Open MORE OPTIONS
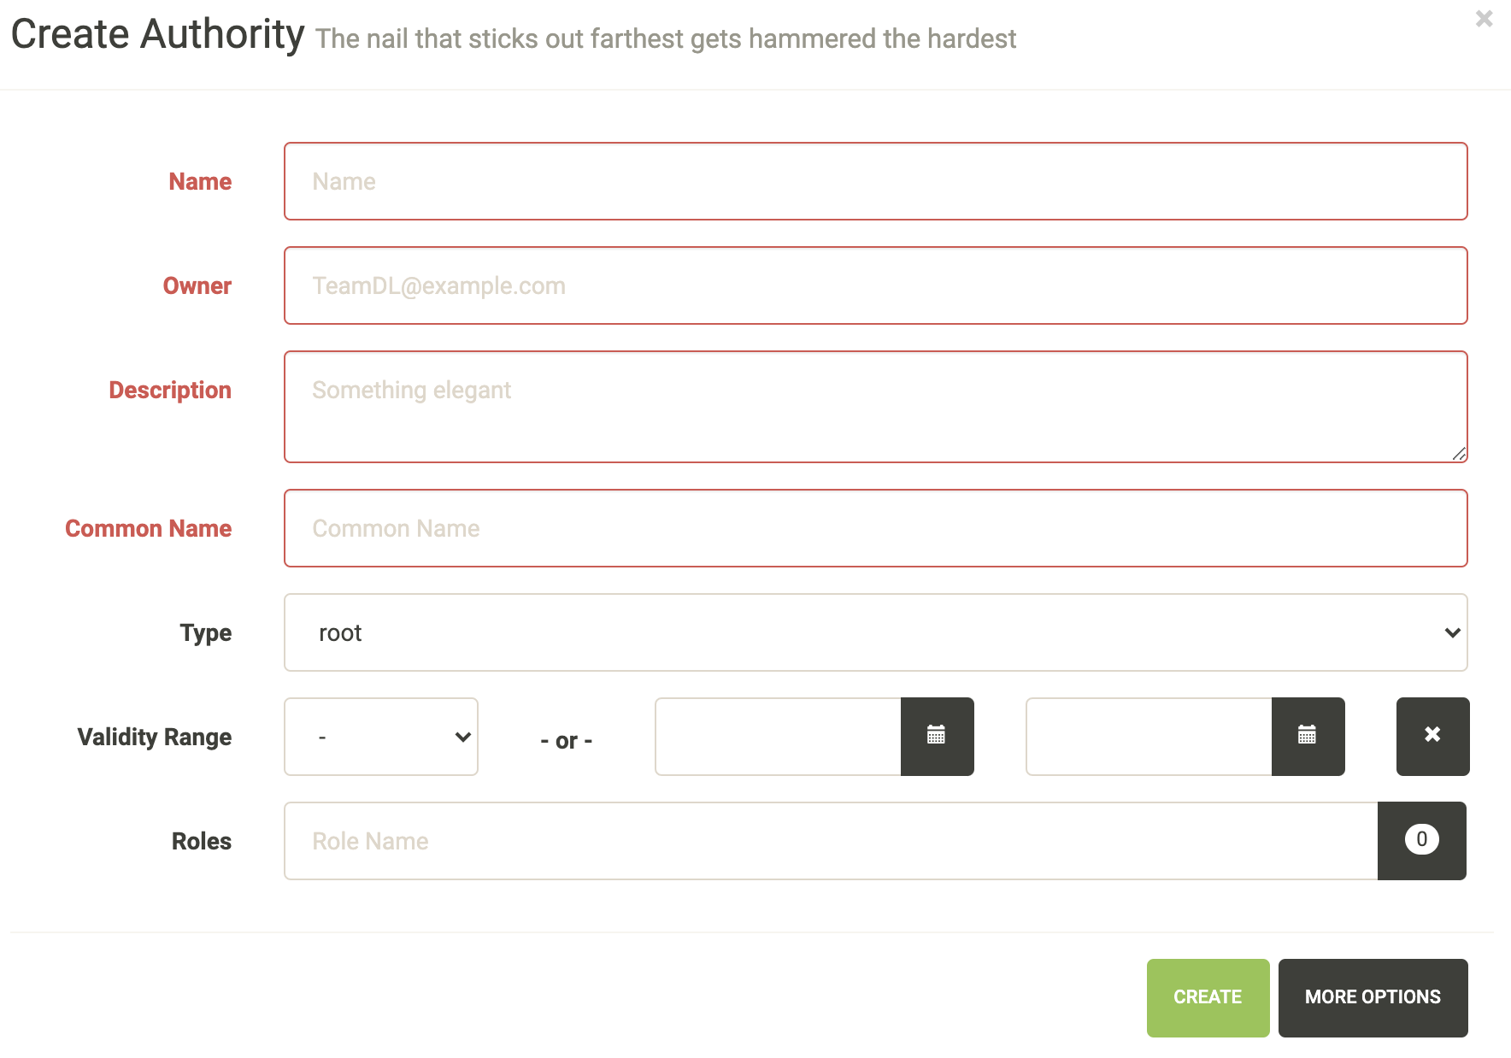1511x1058 pixels. point(1373,996)
